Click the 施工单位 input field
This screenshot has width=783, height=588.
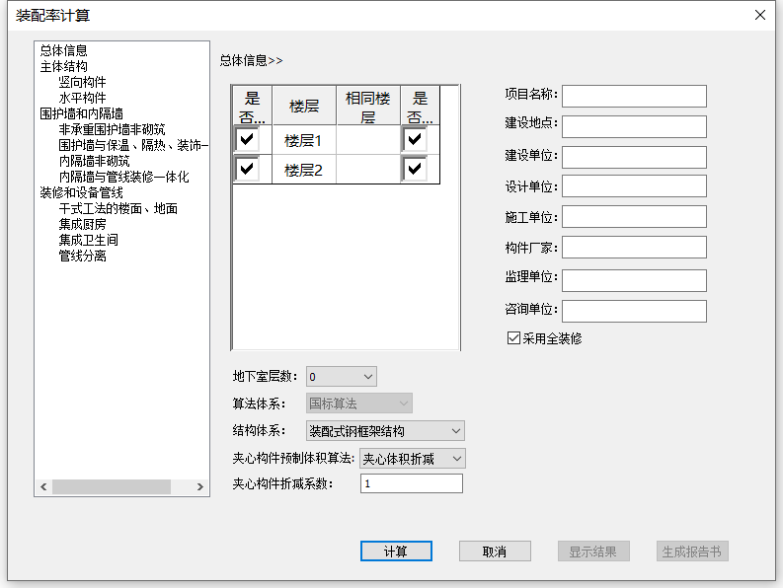coord(634,217)
